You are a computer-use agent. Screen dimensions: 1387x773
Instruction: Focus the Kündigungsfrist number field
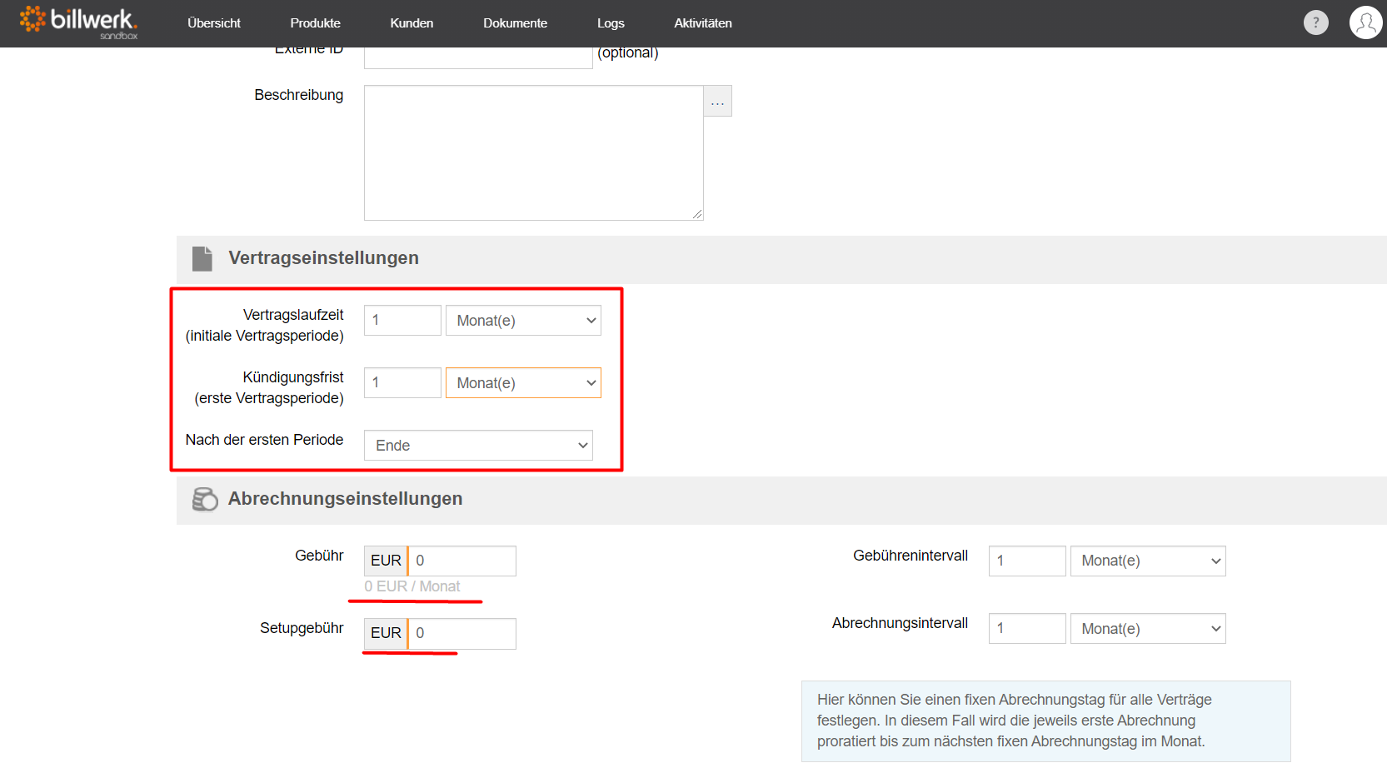pos(402,383)
